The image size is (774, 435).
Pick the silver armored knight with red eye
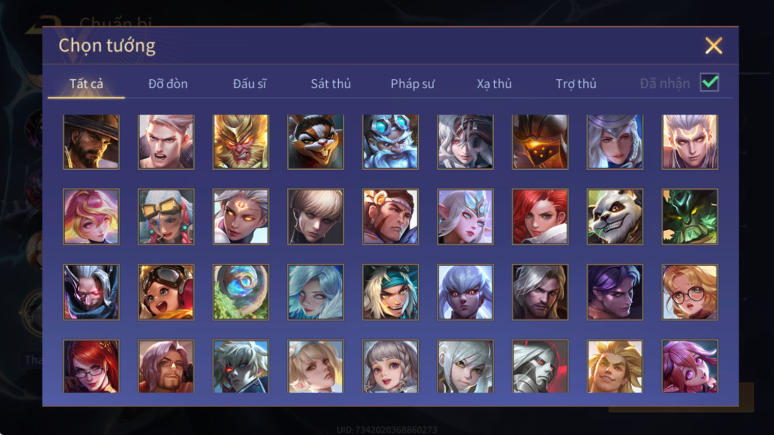[540, 366]
